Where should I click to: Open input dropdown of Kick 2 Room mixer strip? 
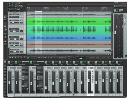pos(25,63)
